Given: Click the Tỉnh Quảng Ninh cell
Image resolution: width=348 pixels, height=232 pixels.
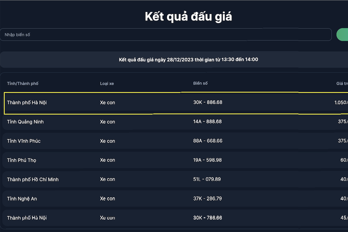Looking at the screenshot, I should coord(25,122).
